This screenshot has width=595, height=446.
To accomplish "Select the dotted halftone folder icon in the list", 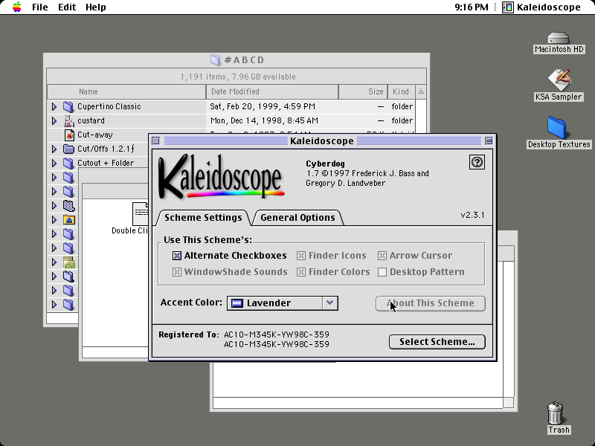I will 68,206.
